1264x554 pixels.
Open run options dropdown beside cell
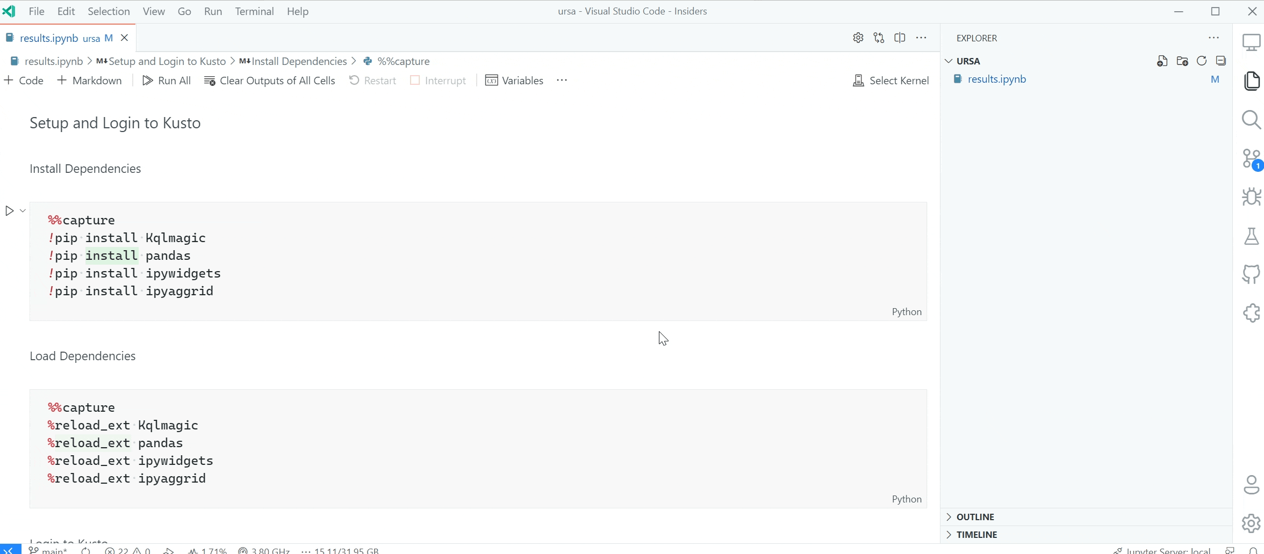click(x=23, y=211)
